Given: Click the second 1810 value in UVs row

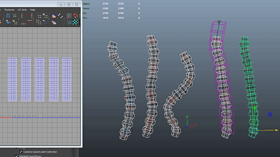Looking at the screenshot, I should [x=121, y=18].
